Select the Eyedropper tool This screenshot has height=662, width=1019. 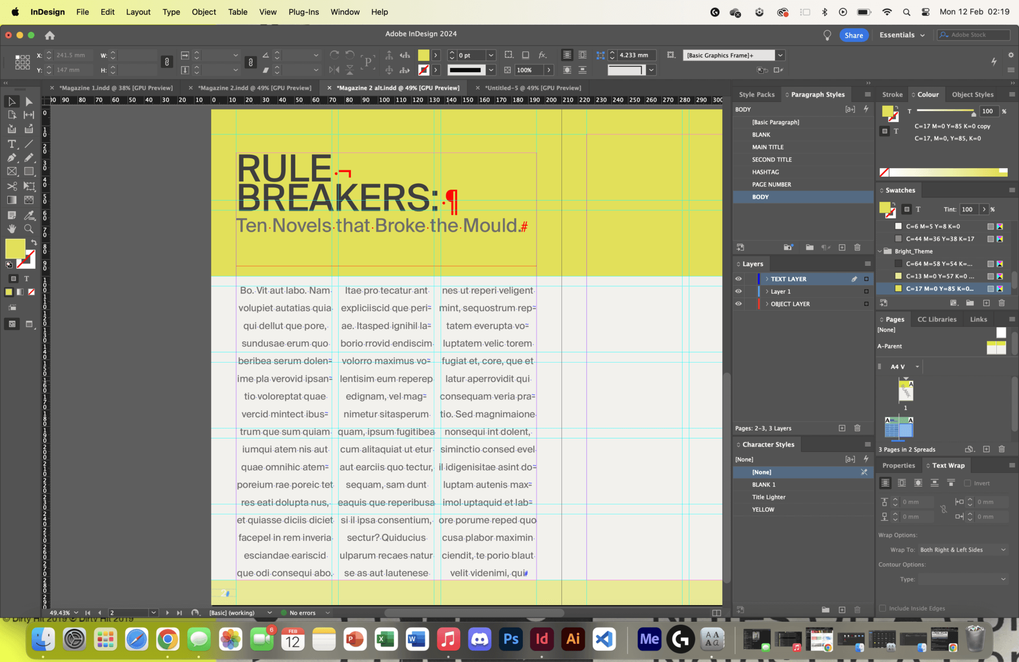click(x=29, y=215)
